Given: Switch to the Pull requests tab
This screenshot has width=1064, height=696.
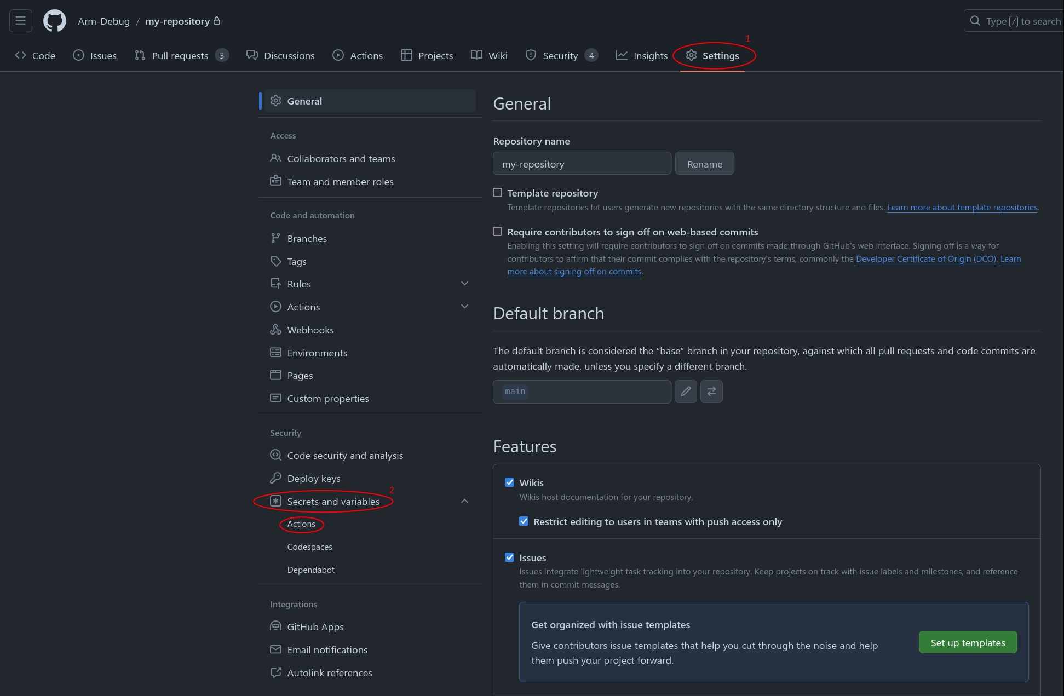Looking at the screenshot, I should coord(180,55).
